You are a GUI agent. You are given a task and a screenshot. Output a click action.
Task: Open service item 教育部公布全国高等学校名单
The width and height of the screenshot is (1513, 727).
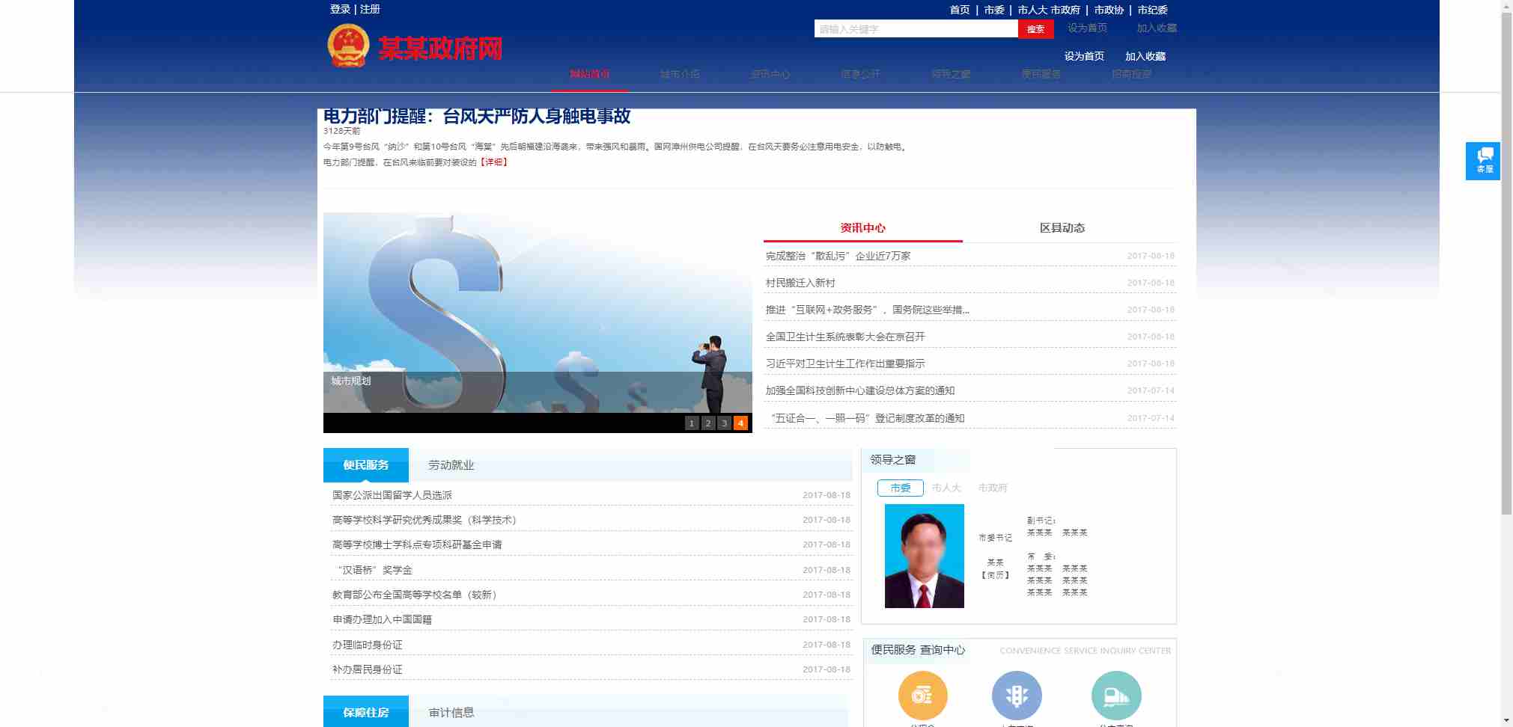coord(415,595)
